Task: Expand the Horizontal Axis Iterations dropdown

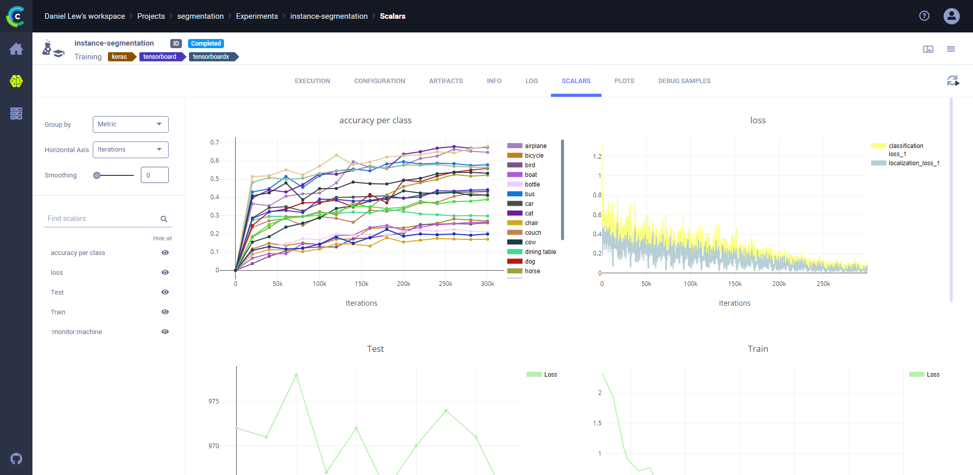Action: point(130,150)
